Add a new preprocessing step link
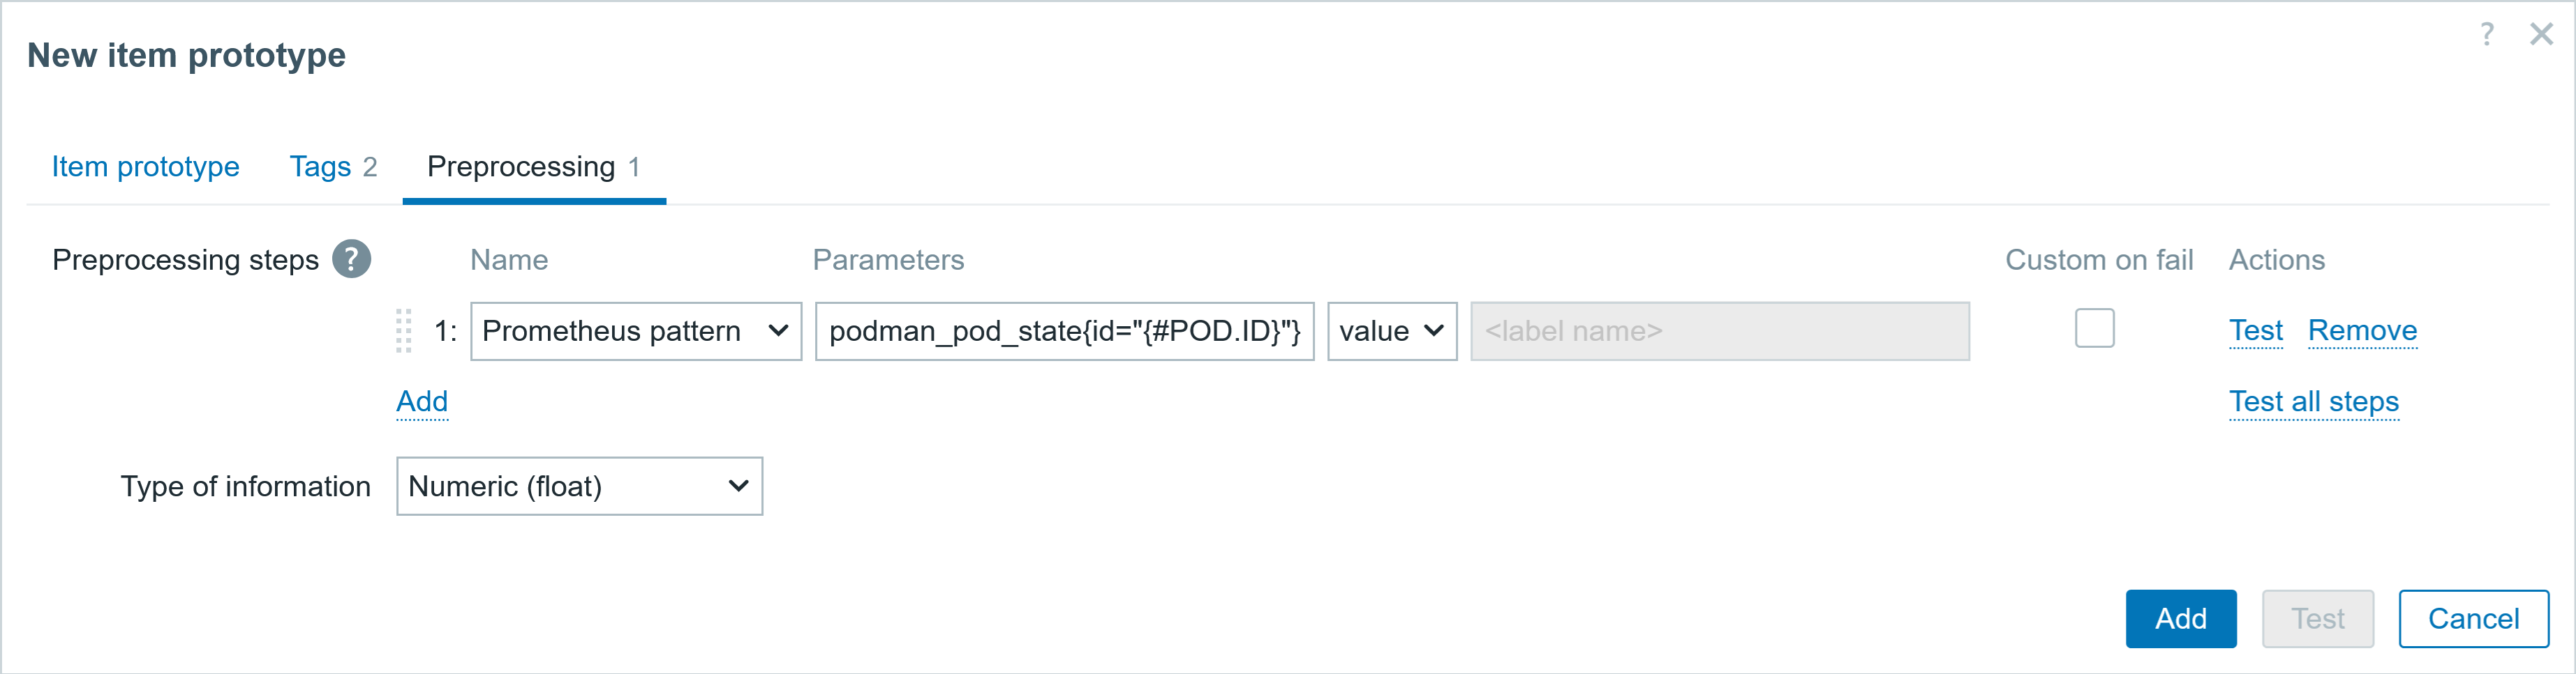The image size is (2576, 674). point(422,401)
